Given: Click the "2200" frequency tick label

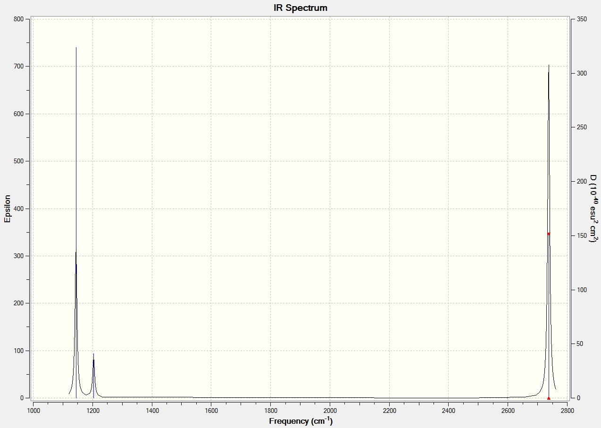Looking at the screenshot, I should 389,411.
